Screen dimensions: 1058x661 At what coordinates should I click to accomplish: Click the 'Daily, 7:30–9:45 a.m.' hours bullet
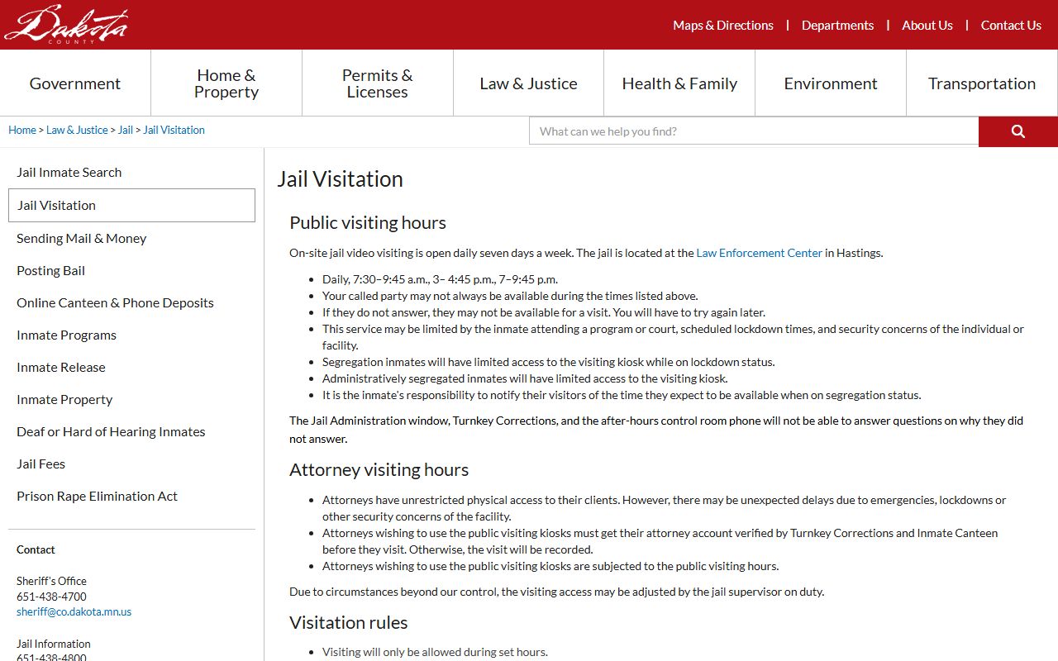(x=440, y=279)
